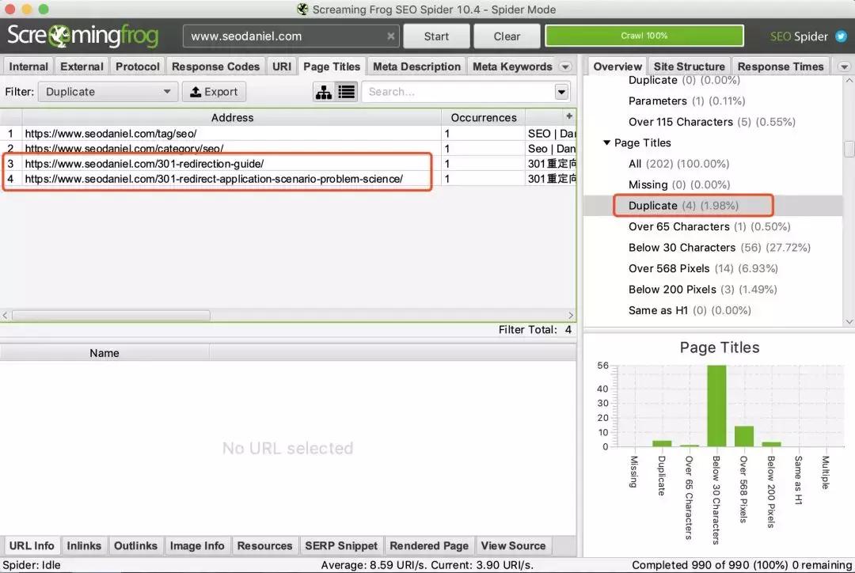Sort by the Occurrences column header

(x=483, y=117)
